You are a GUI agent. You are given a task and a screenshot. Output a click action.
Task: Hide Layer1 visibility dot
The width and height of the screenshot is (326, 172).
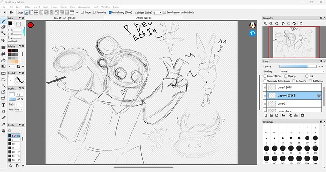point(265,88)
